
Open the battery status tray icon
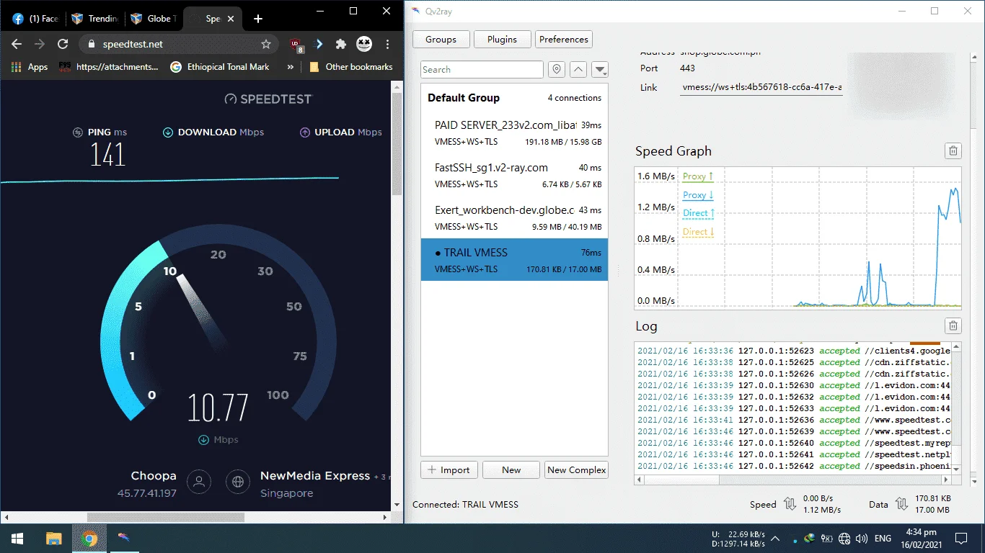tap(827, 538)
